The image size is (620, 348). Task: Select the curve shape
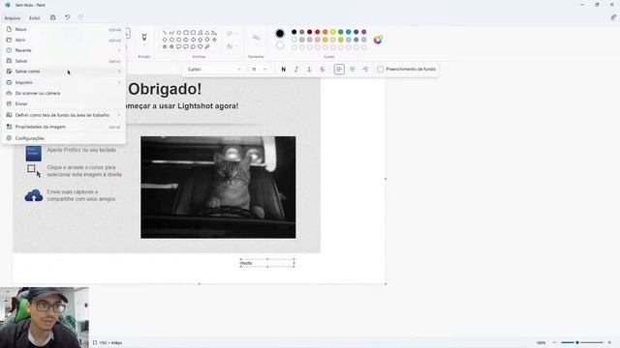coord(171,33)
